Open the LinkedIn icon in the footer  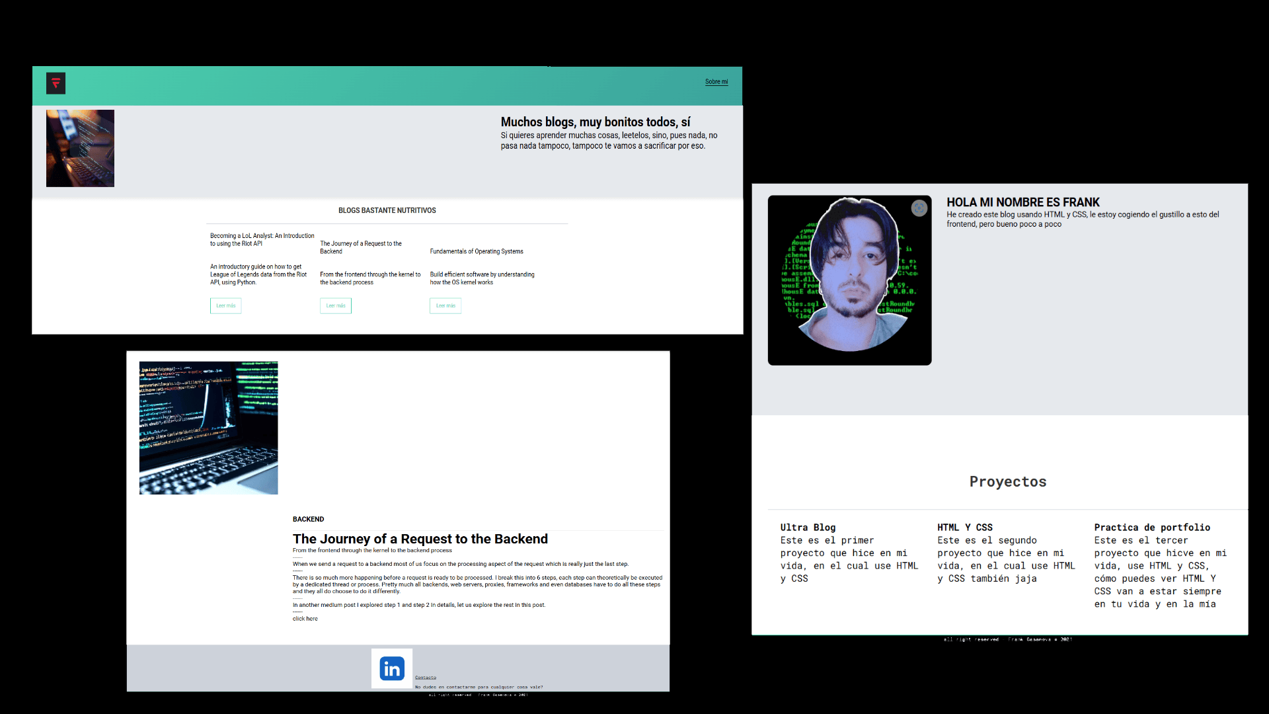click(392, 669)
